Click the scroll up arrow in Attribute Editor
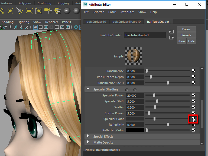This screenshot has height=156, width=208. tap(202, 68)
